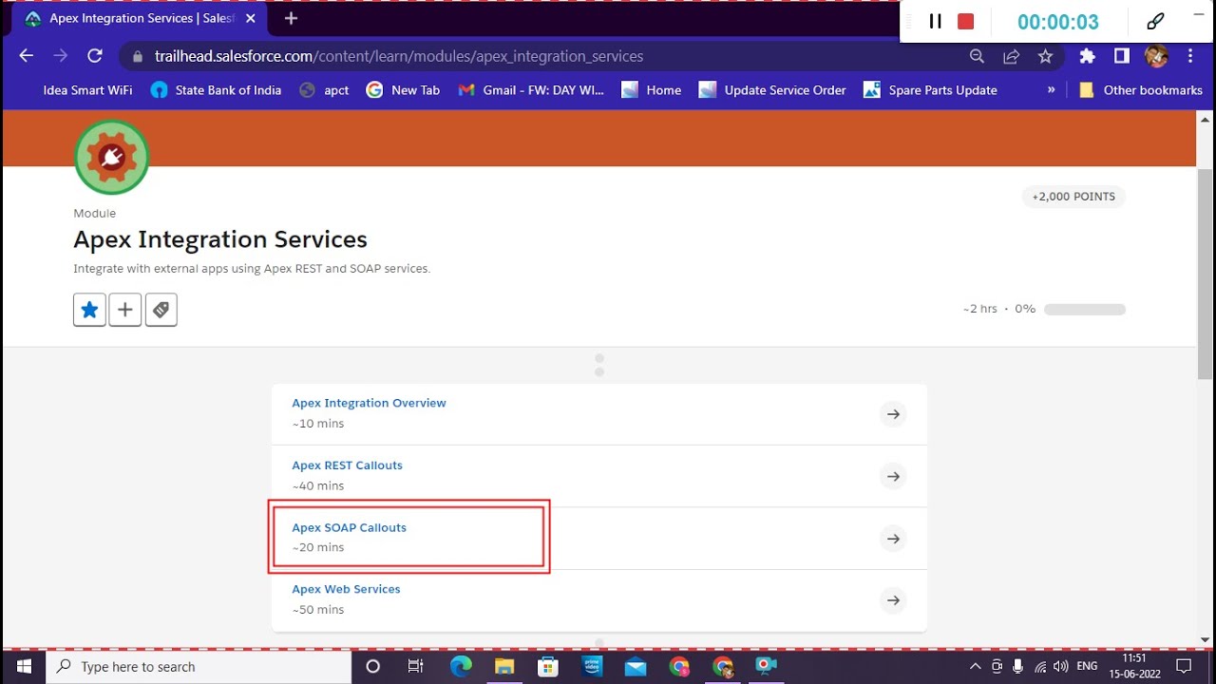Toggle the browser side panel icon
Image resolution: width=1216 pixels, height=684 pixels.
coord(1122,56)
